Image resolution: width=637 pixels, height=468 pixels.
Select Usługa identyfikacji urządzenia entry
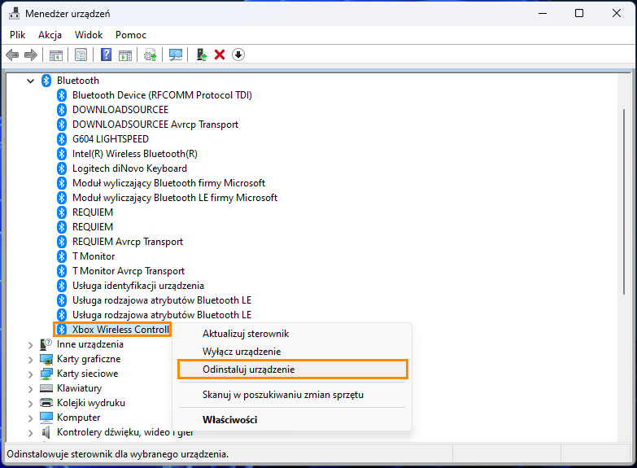(x=138, y=286)
